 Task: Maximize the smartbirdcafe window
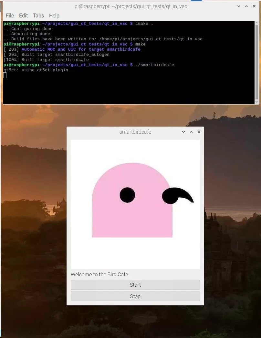pos(191,132)
